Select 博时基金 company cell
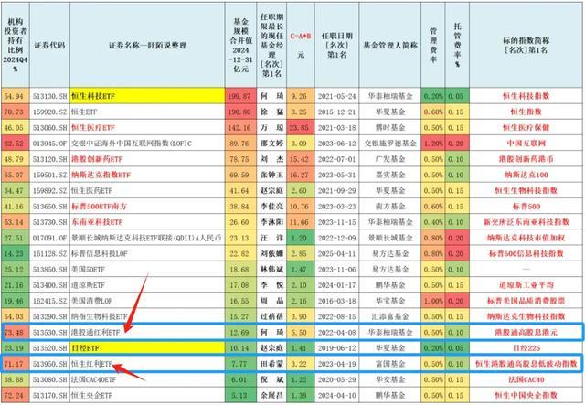This screenshot has width=585, height=405. [x=390, y=128]
